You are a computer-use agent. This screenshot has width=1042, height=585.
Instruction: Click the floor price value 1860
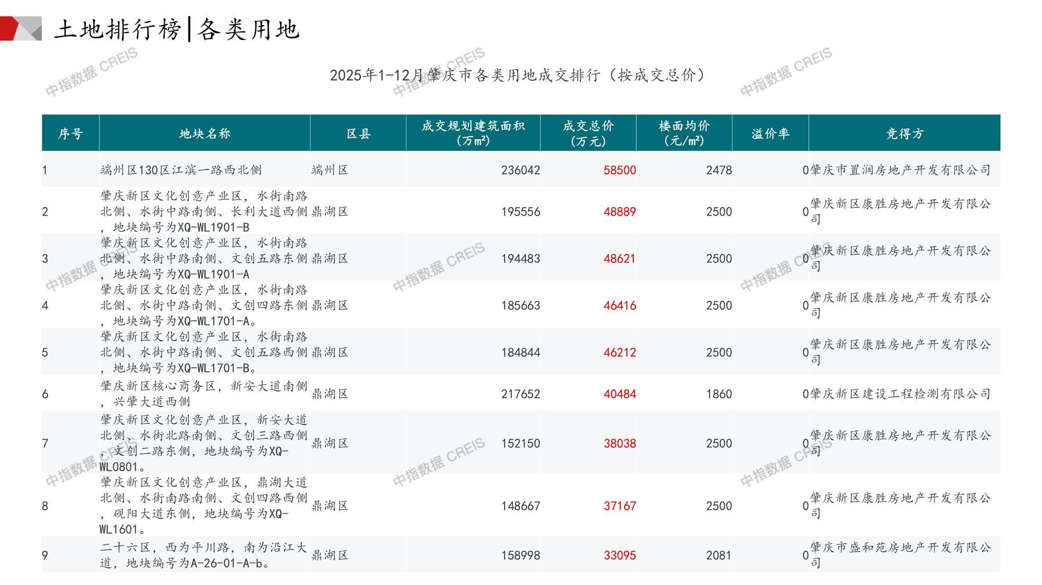coord(718,394)
